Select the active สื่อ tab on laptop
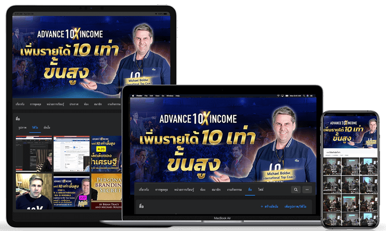Screen dimensions: 386x231 coord(250,190)
